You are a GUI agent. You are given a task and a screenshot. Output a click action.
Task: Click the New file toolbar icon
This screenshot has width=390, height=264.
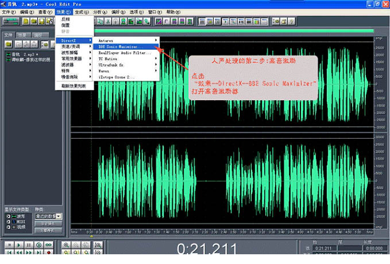click(26, 22)
